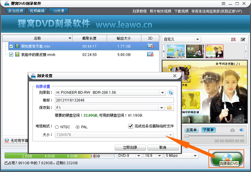Click the 刻录到DVD burn button
Viewport: 251px width, 172px height.
pos(226,158)
